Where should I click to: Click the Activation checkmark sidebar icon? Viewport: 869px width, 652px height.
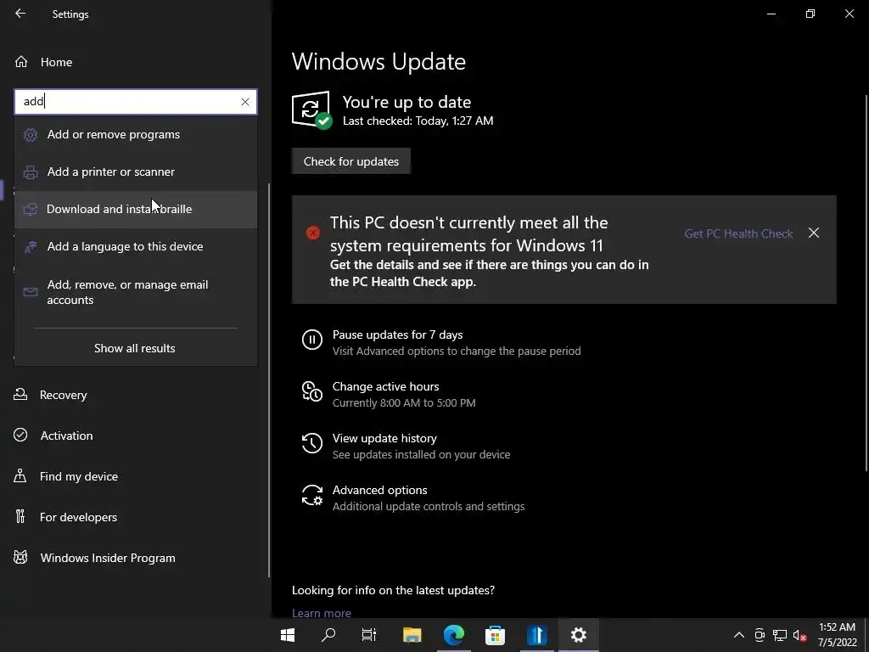tap(20, 436)
